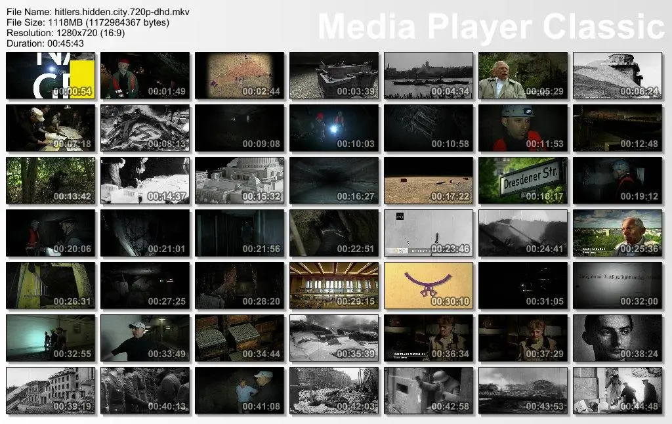The image size is (672, 424).
Task: Select the helmeted man frame 00:11:53
Action: pos(523,128)
